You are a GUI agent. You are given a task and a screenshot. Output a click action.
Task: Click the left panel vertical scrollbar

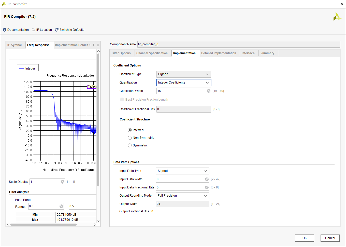tap(98, 120)
